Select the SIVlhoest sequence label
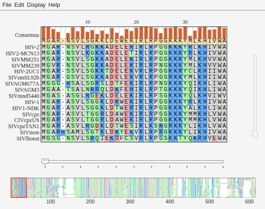Viewport: 265px width, 209px height. [28, 139]
